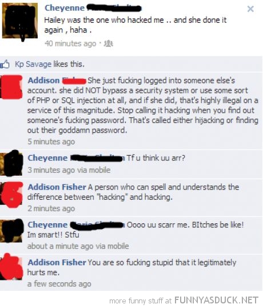Click the '3 minutes ago via mobile' timestamp

click(69, 170)
